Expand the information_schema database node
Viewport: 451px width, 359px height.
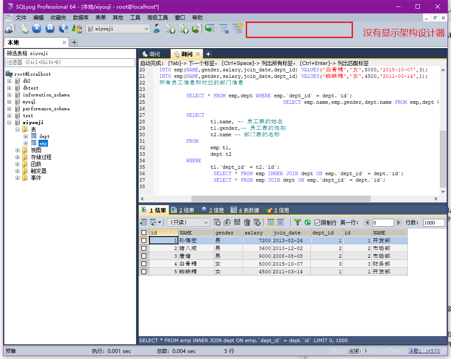click(x=9, y=95)
